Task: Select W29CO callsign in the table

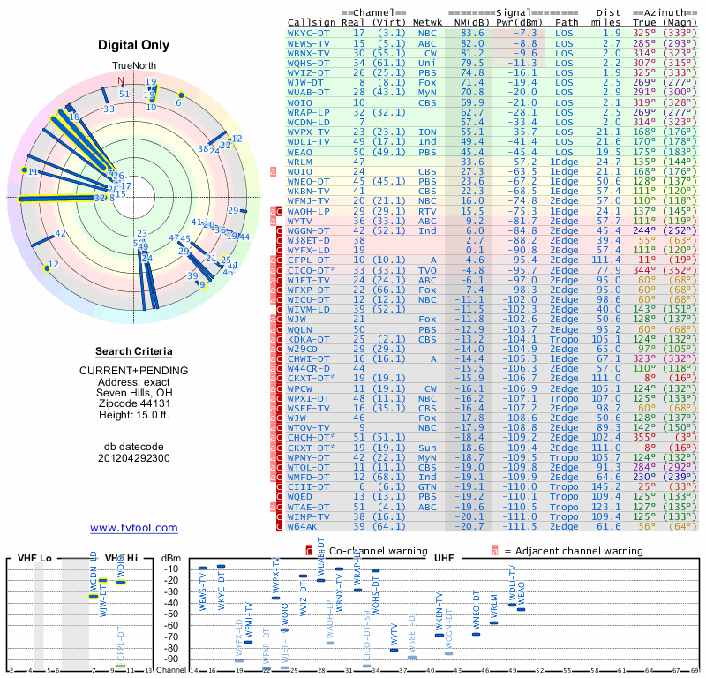Action: [303, 349]
